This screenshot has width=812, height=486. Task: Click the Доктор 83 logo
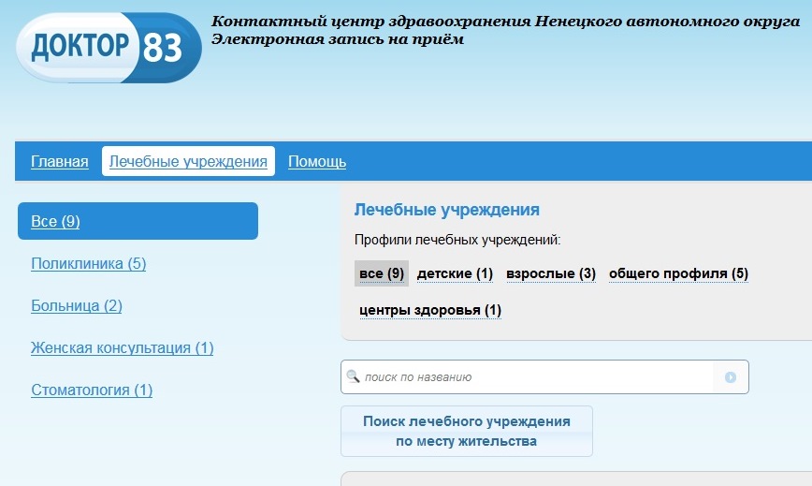109,48
